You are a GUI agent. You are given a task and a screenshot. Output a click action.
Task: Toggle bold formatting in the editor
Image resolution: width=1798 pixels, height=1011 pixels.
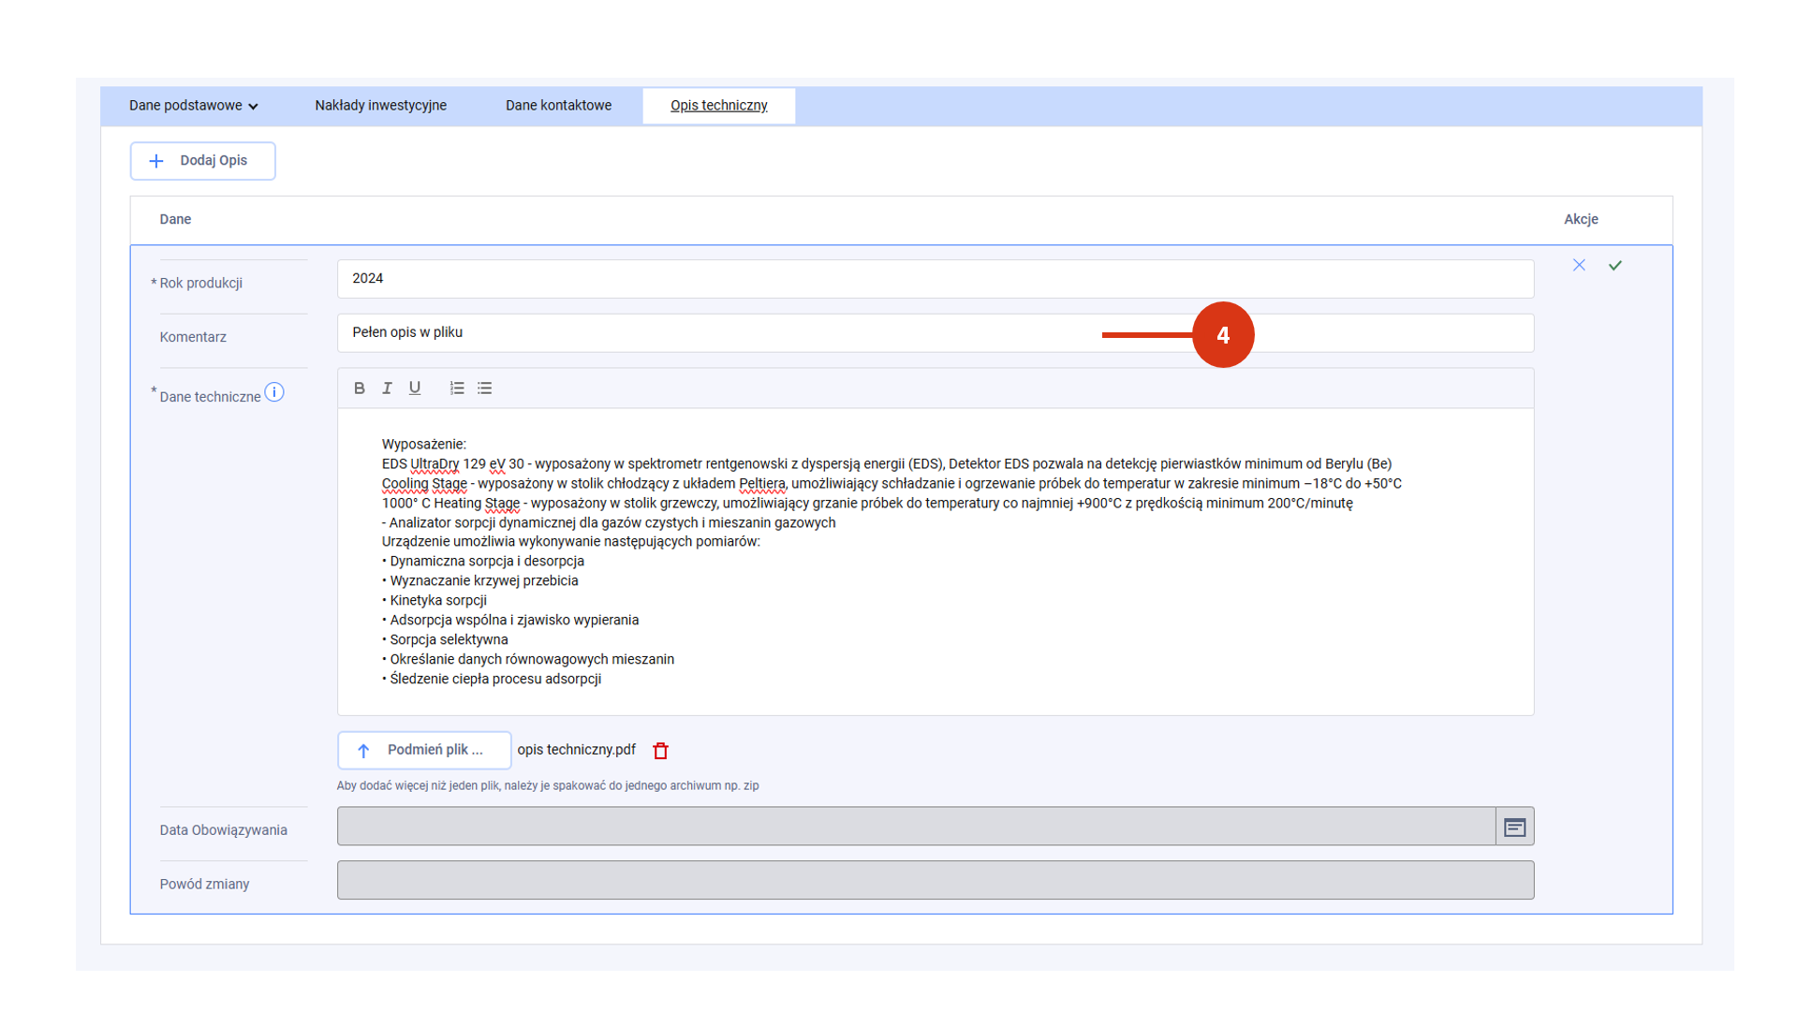[x=359, y=388]
